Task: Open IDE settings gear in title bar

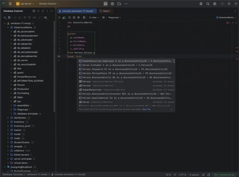Action: [214, 4]
